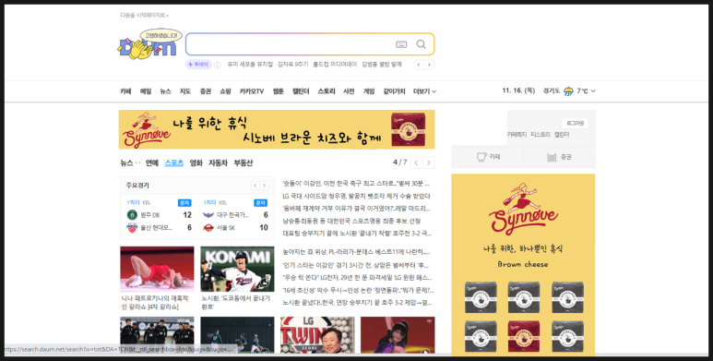Click the 로그아웃 button
713x361 pixels.
tap(575, 124)
